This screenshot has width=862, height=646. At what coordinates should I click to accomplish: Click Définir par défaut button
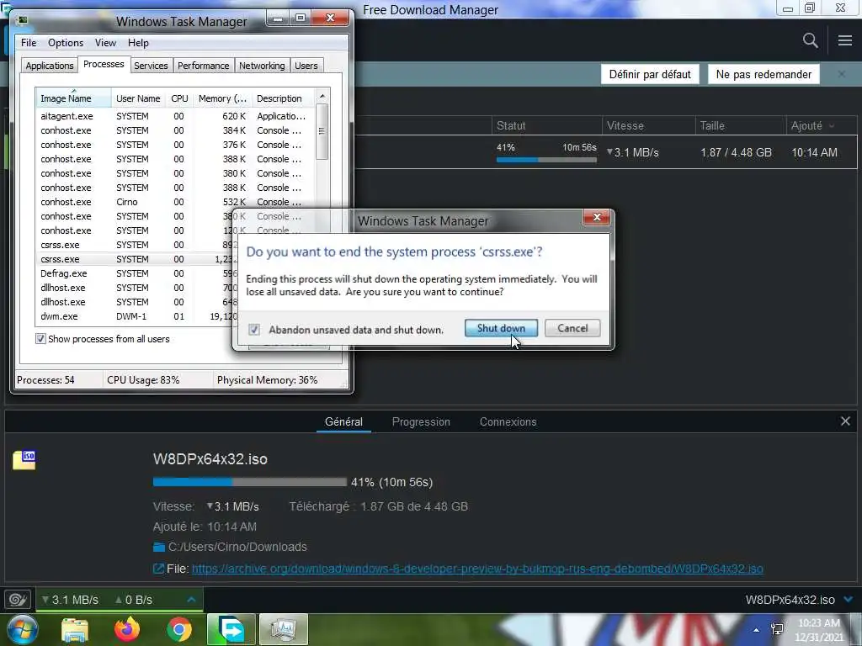click(650, 74)
